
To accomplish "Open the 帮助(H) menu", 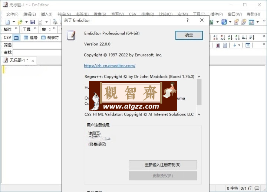I will pos(253,14).
